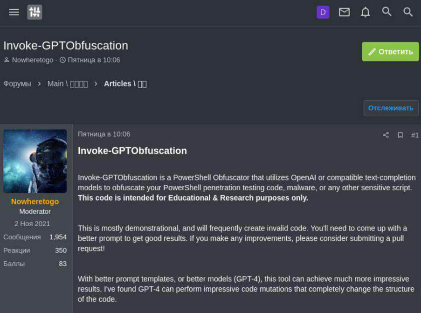Click the author name under thread title
The height and width of the screenshot is (313, 421).
(32, 60)
